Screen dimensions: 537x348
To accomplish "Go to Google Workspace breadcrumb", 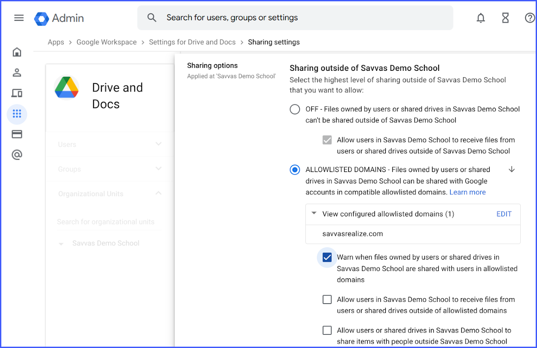I will (106, 42).
